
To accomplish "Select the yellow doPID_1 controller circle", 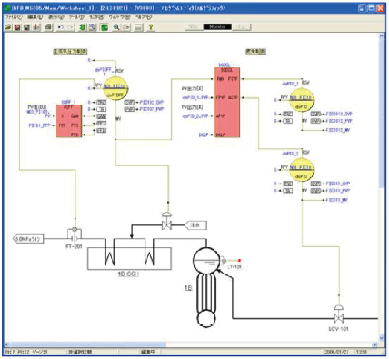I will coord(302,100).
